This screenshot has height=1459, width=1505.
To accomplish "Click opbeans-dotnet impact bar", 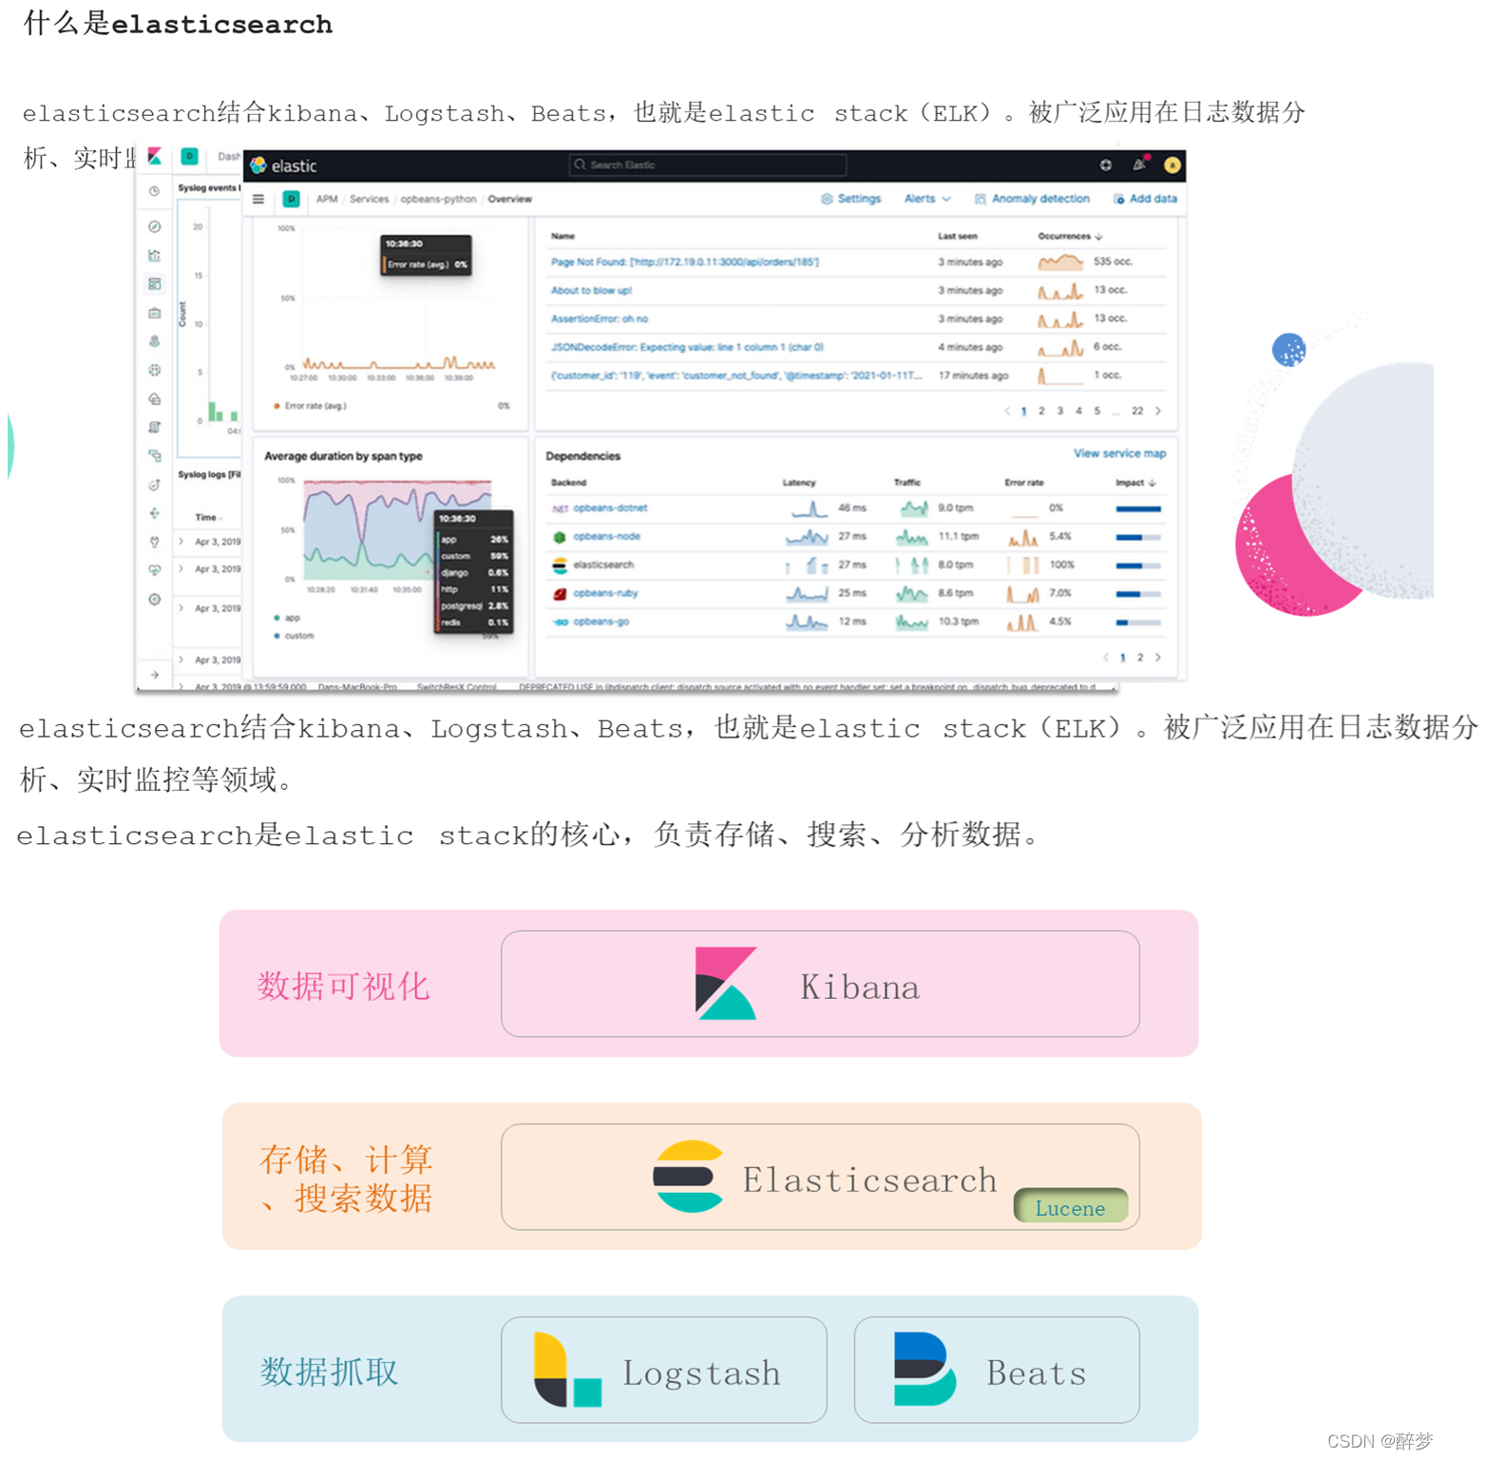I will (x=1138, y=509).
